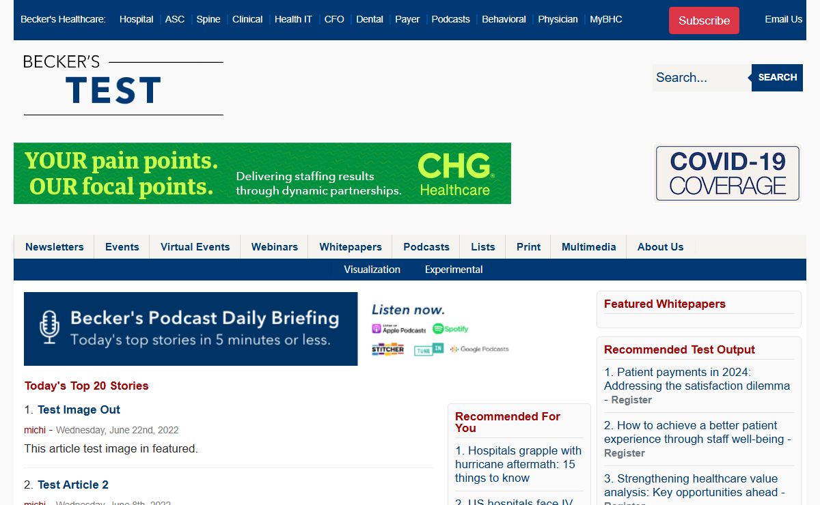The height and width of the screenshot is (505, 820).
Task: Go to ASC in top bar
Action: [x=175, y=19]
